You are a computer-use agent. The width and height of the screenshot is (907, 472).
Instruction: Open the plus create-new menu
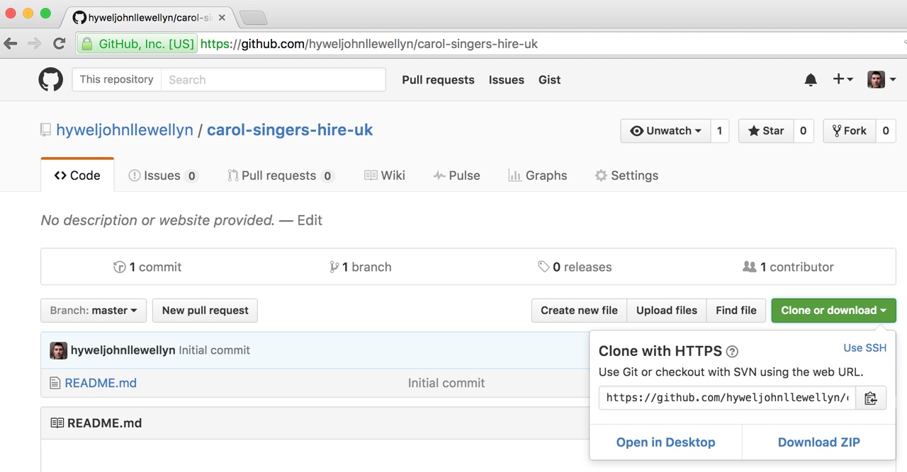point(843,79)
